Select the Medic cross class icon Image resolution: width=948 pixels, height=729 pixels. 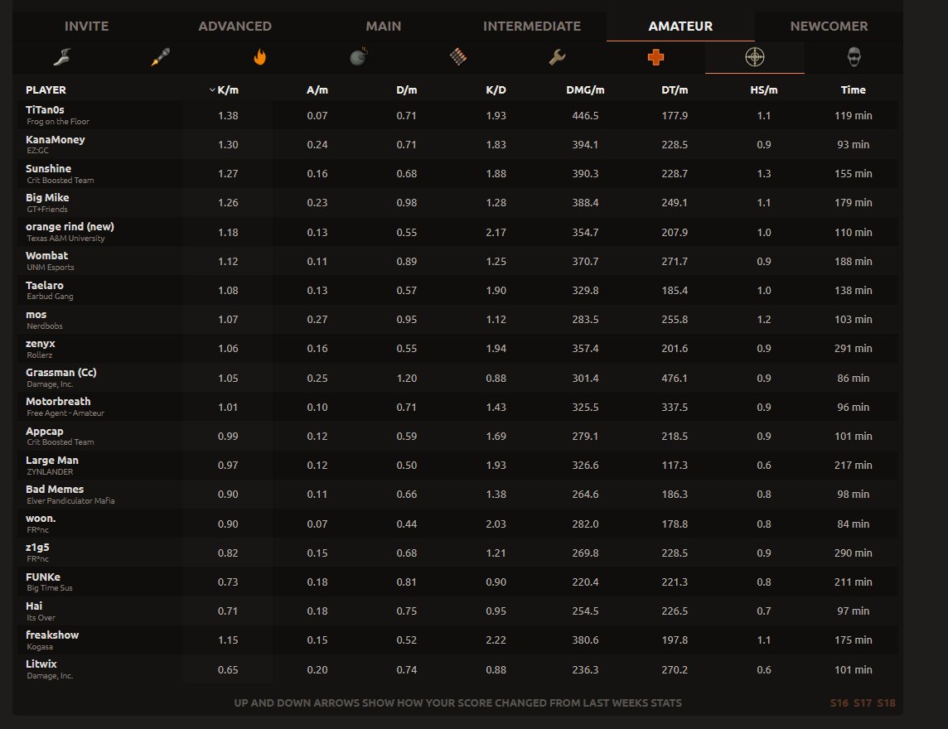click(656, 57)
